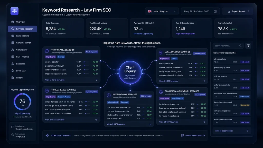This screenshot has height=148, width=263.
Task: Go to Rank Tracking in sidebar
Action: point(22,36)
